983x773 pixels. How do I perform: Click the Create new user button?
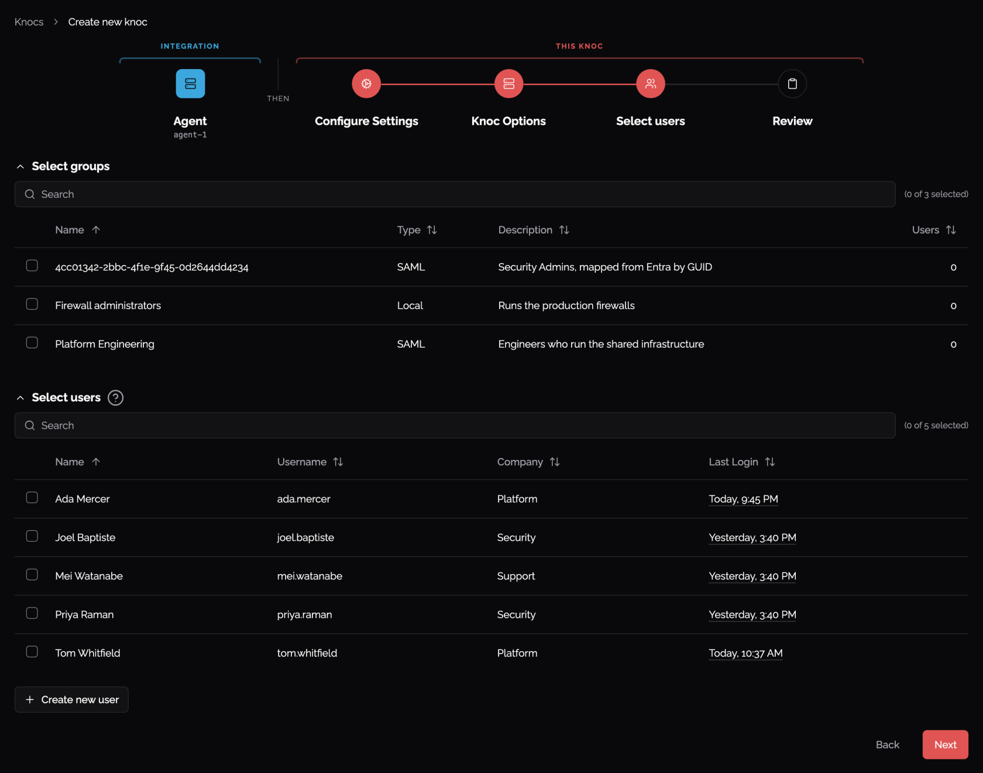click(71, 699)
